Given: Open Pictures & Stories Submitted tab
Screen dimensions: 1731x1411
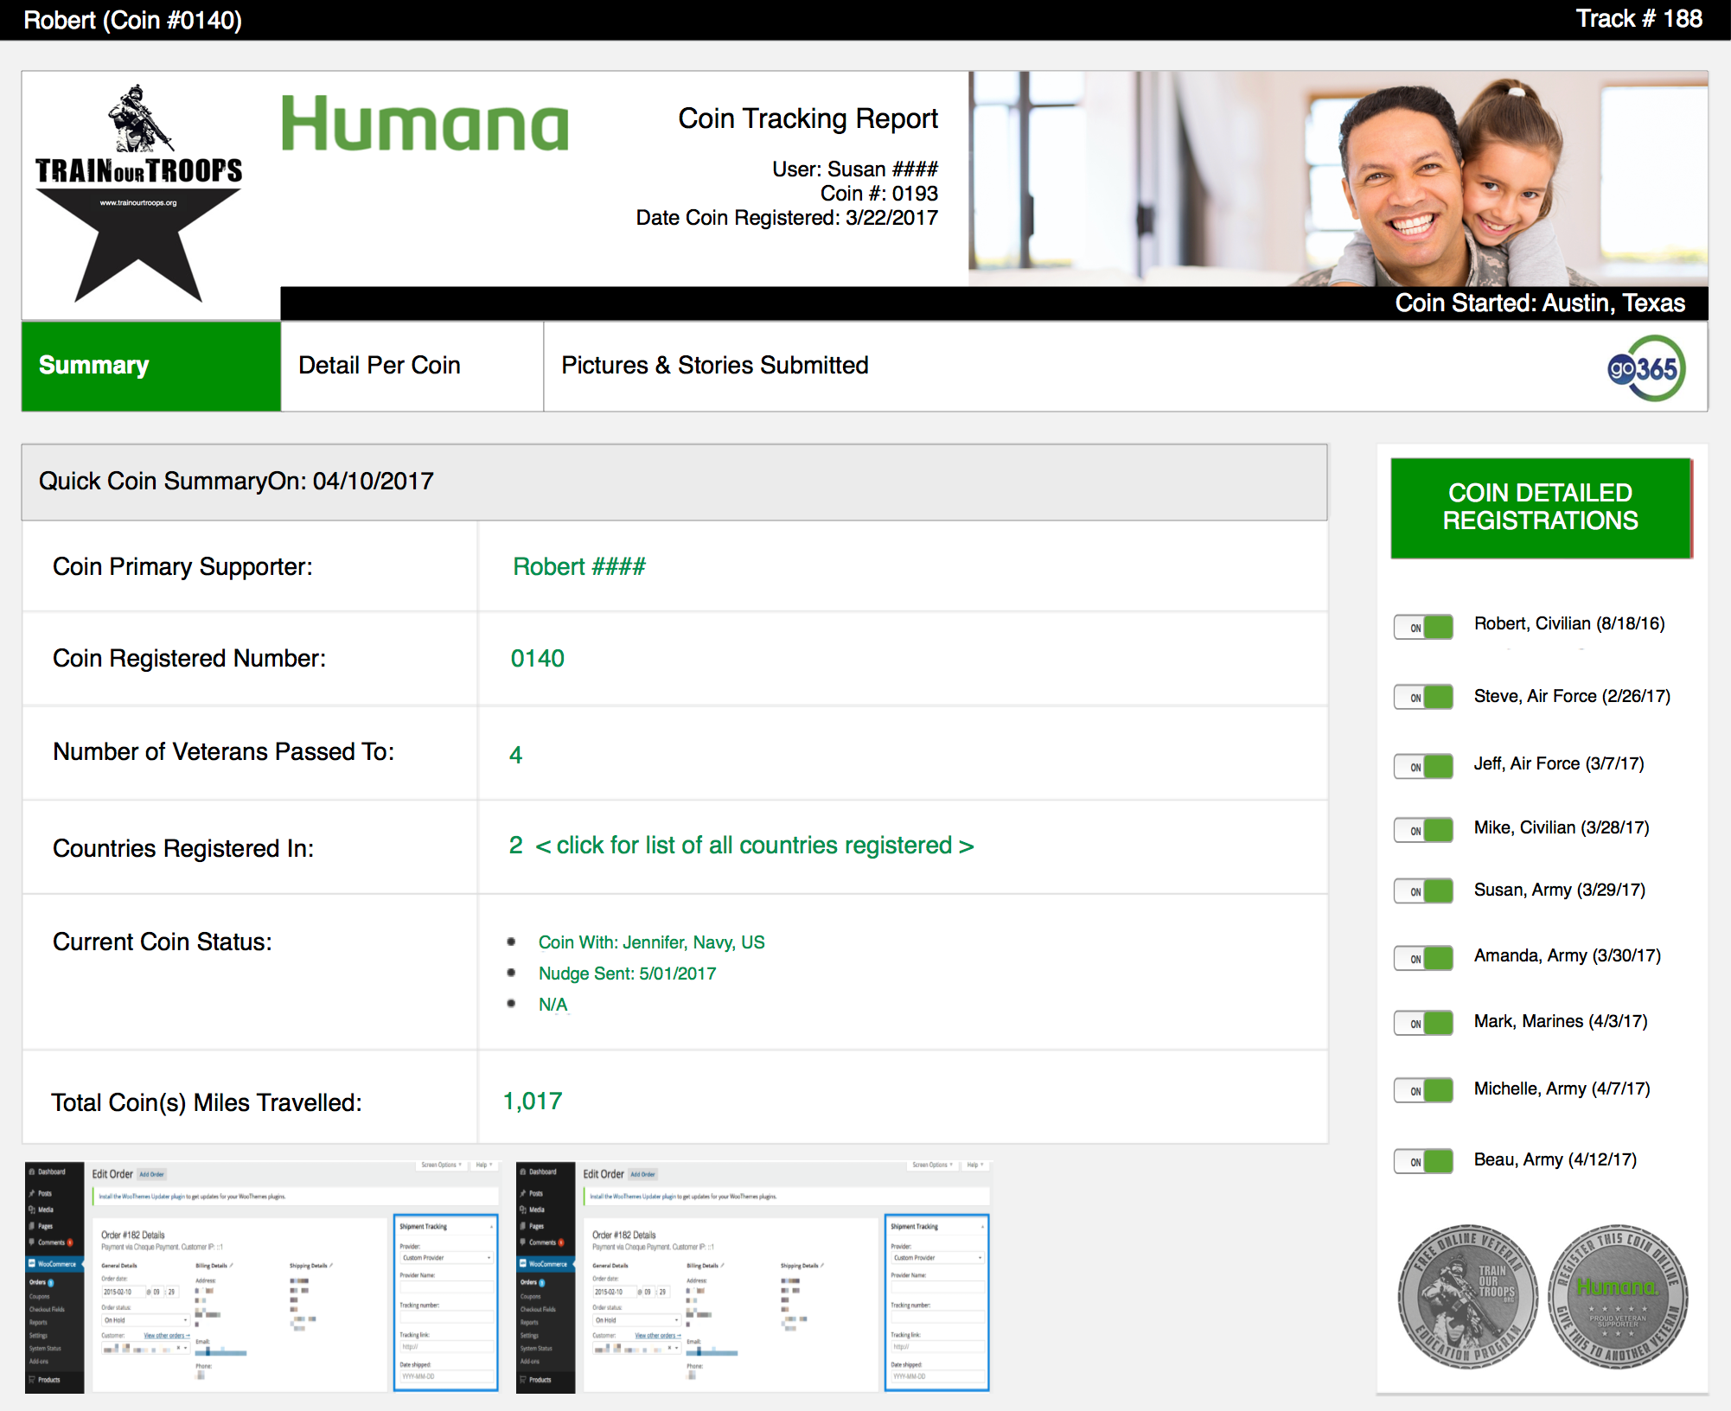Looking at the screenshot, I should pyautogui.click(x=715, y=366).
